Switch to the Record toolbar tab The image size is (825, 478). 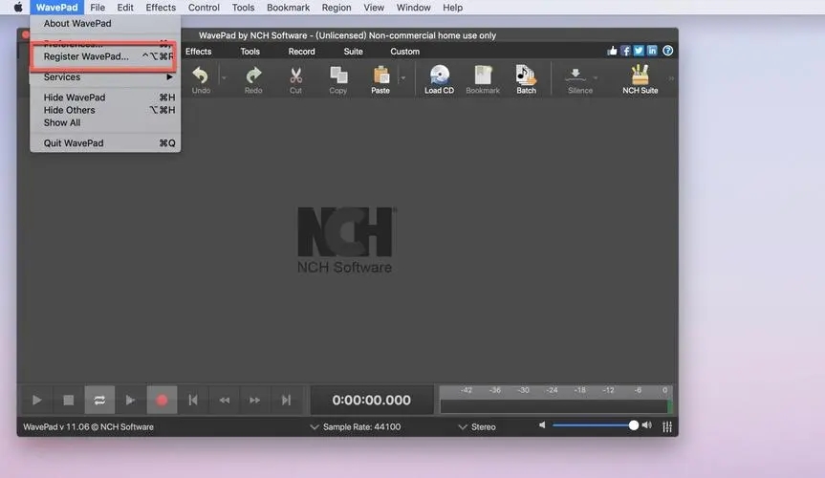(x=301, y=52)
